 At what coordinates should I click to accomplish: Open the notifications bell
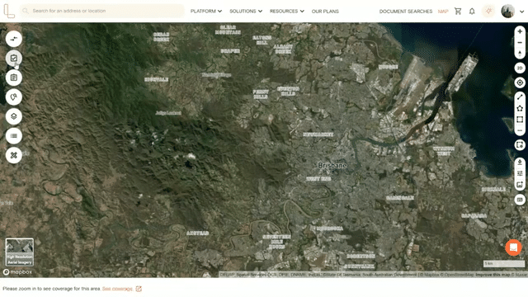[472, 11]
